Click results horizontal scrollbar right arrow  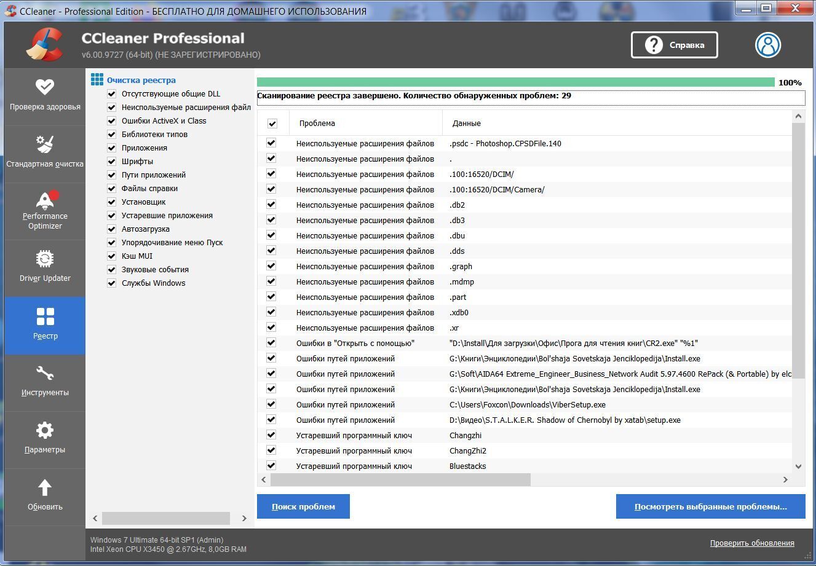pyautogui.click(x=785, y=479)
